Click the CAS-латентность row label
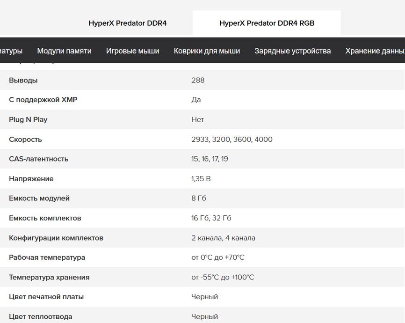405x323 pixels. click(x=39, y=159)
